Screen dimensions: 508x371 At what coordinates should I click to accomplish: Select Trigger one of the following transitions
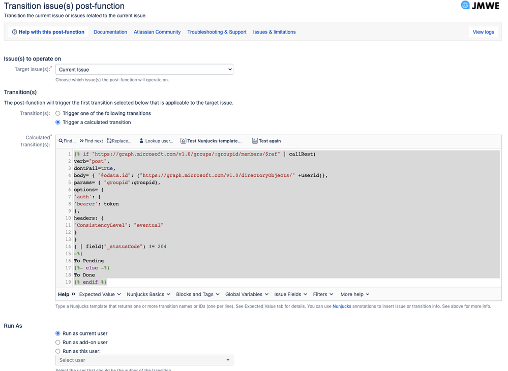point(57,113)
